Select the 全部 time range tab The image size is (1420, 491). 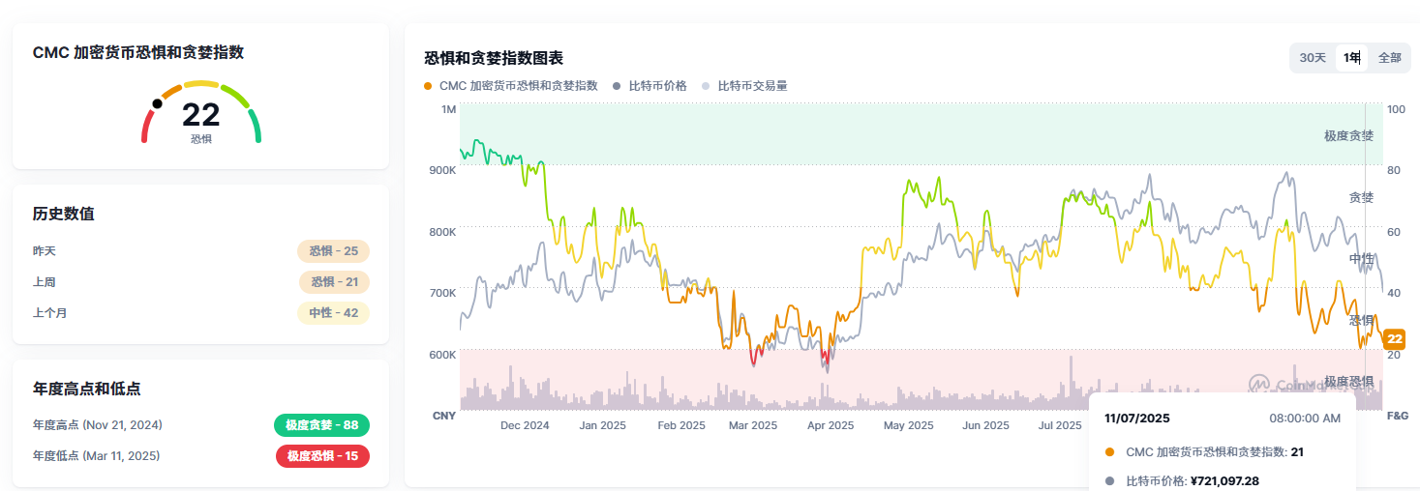1389,58
